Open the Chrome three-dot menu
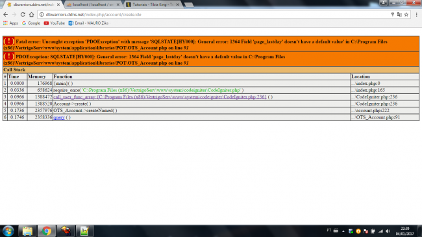The height and width of the screenshot is (237, 422). [416, 14]
